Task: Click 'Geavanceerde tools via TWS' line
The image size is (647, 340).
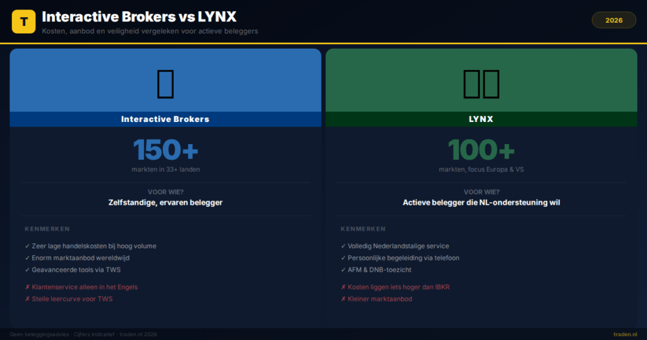Action: [73, 270]
